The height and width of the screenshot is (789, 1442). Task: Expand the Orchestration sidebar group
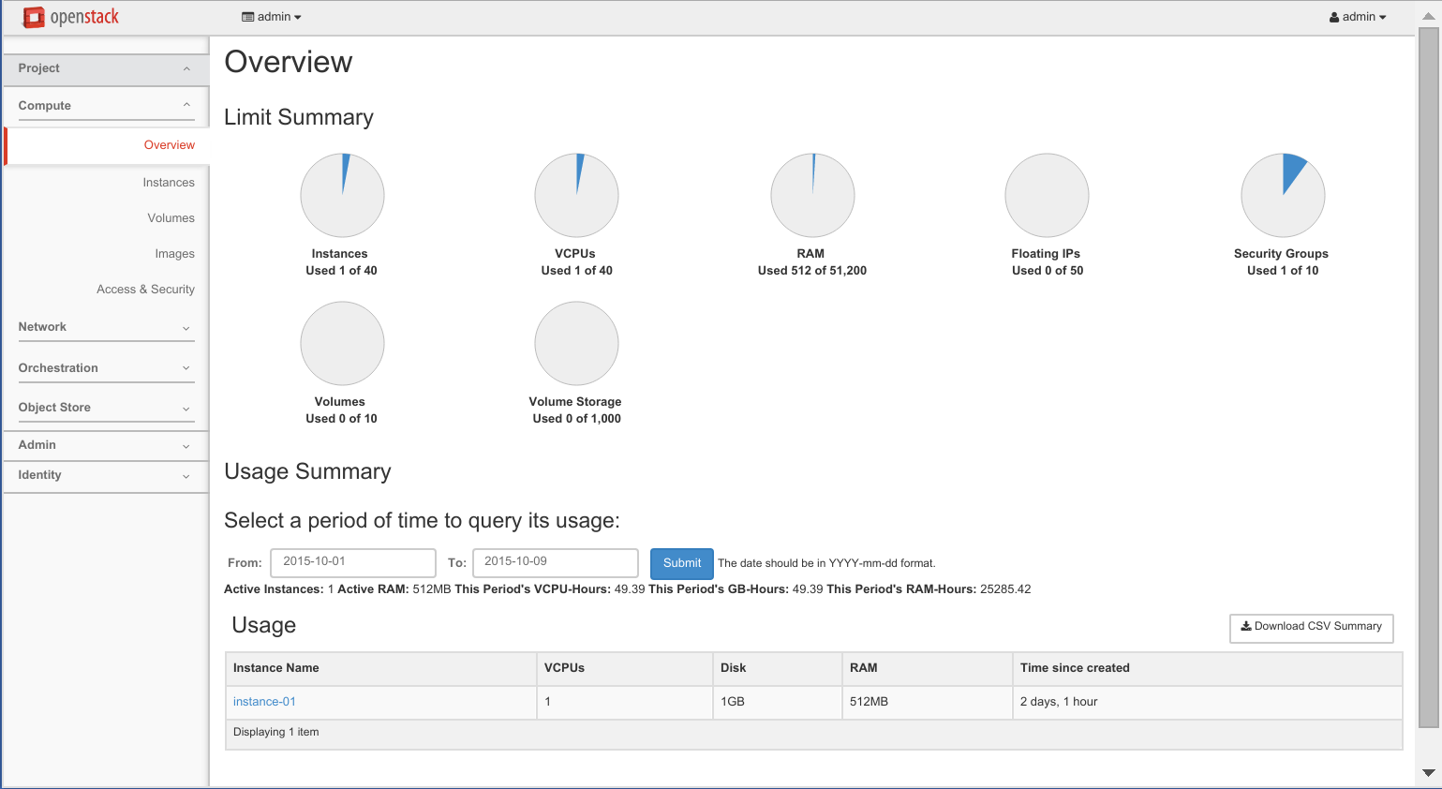pyautogui.click(x=105, y=368)
